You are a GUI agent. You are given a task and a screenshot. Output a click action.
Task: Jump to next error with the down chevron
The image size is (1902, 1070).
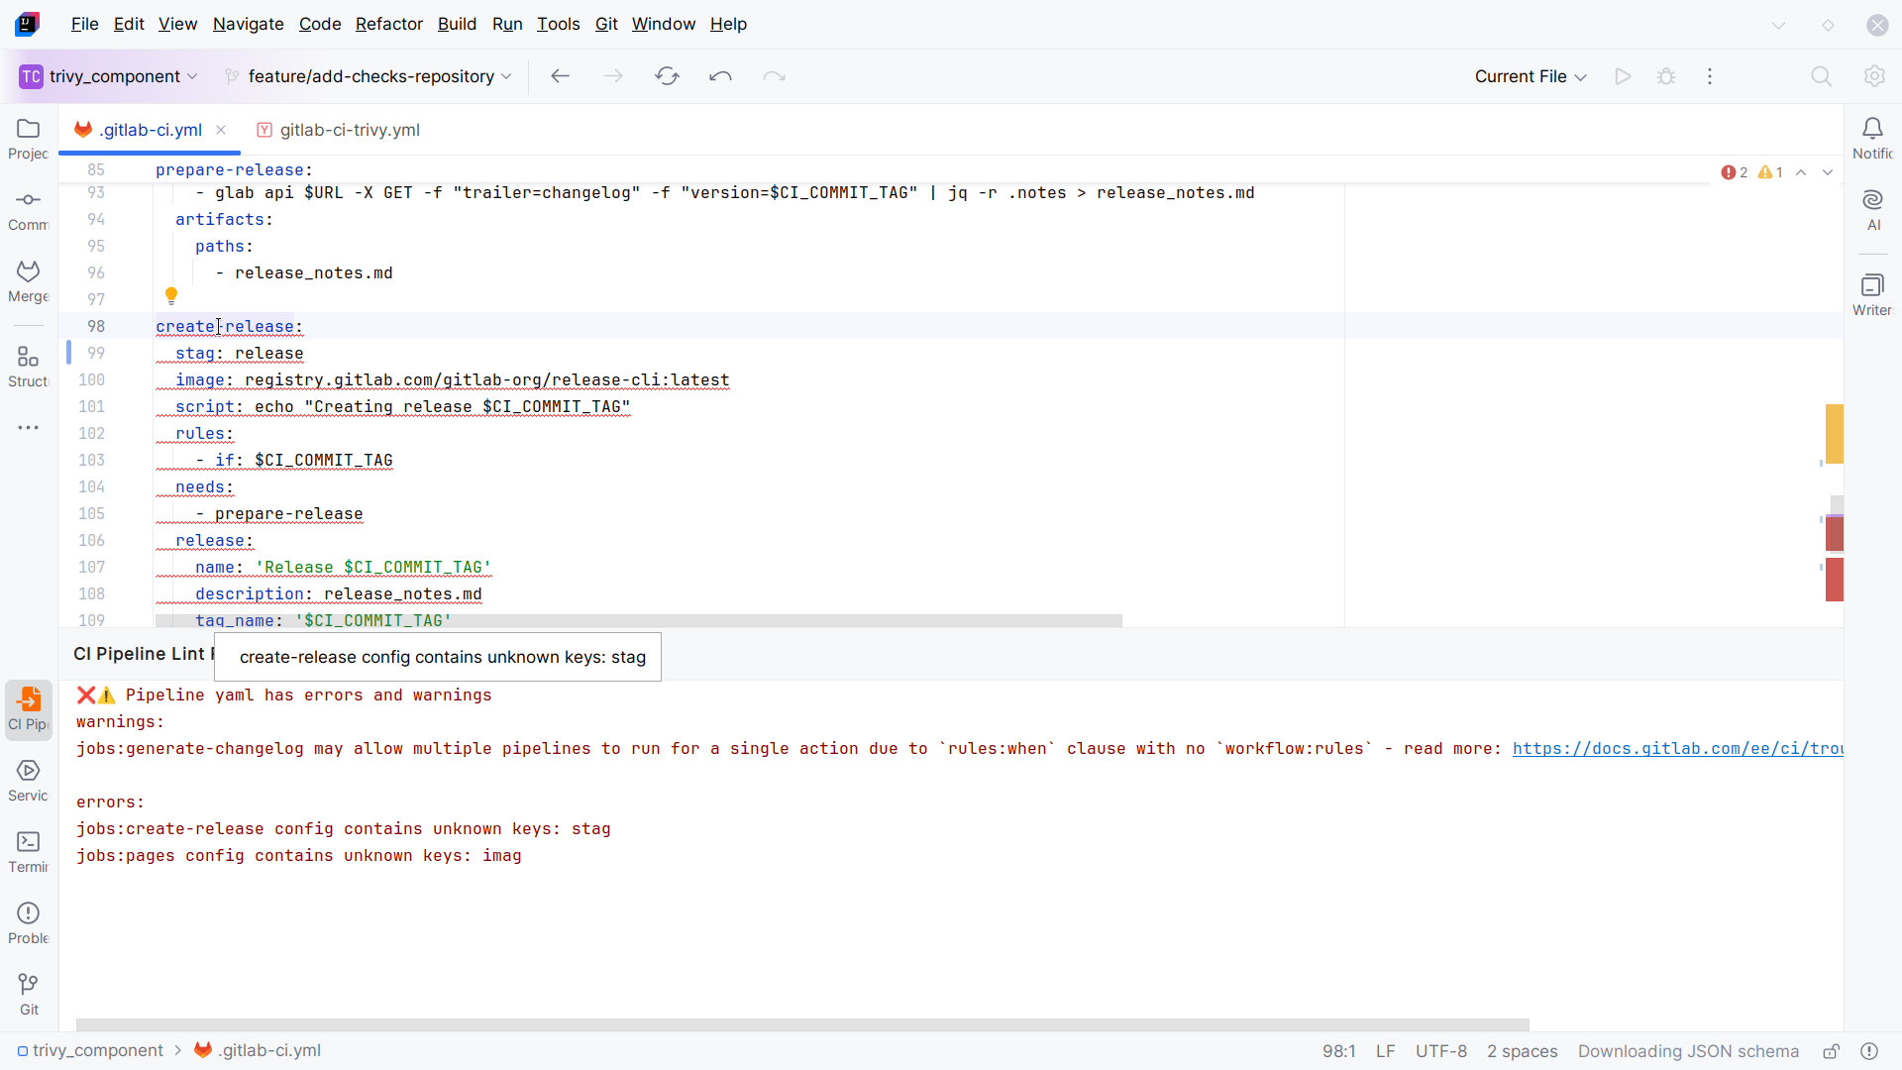coord(1828,171)
